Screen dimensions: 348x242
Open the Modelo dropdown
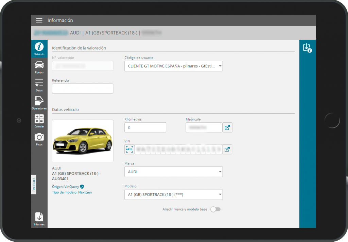[x=174, y=195]
